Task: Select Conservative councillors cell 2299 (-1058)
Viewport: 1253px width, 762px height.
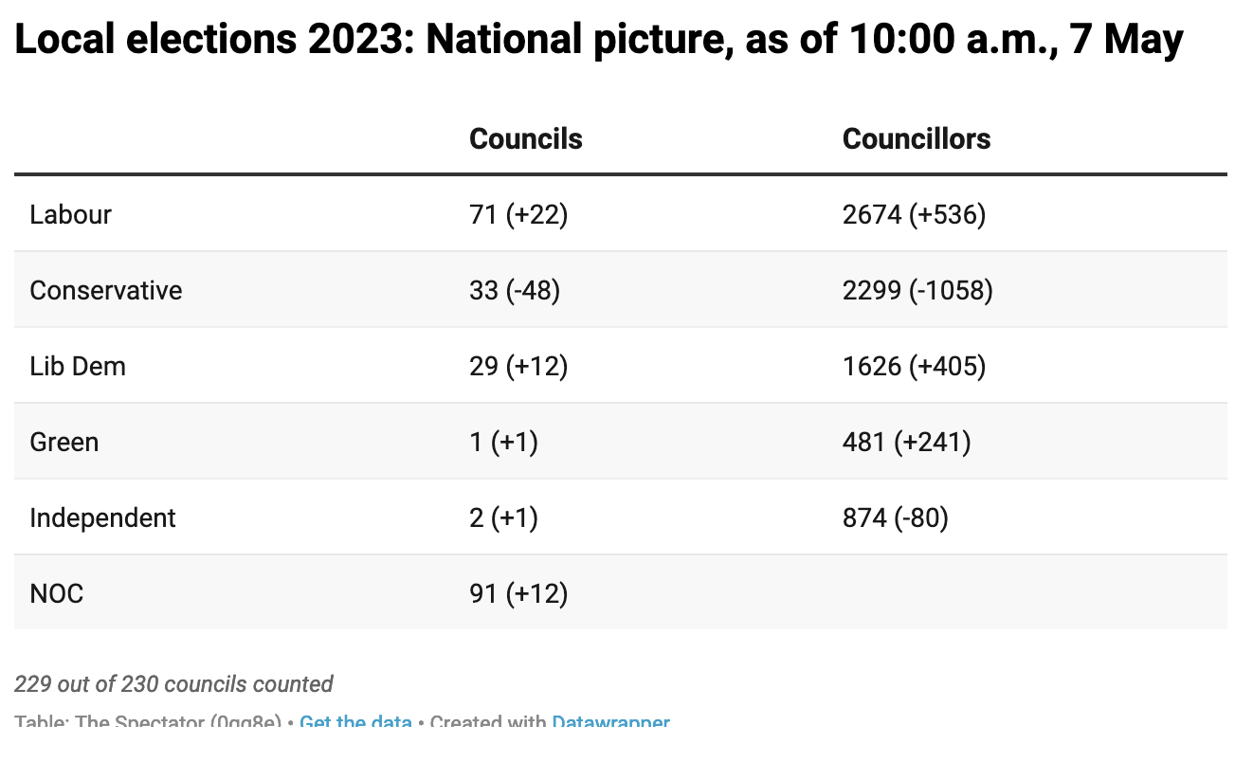Action: [x=917, y=290]
